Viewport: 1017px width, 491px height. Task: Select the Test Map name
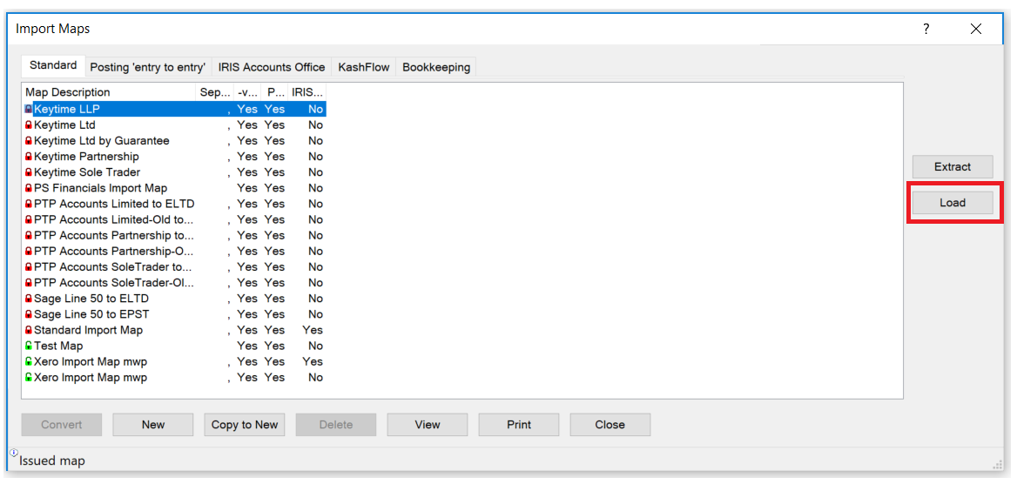click(58, 346)
